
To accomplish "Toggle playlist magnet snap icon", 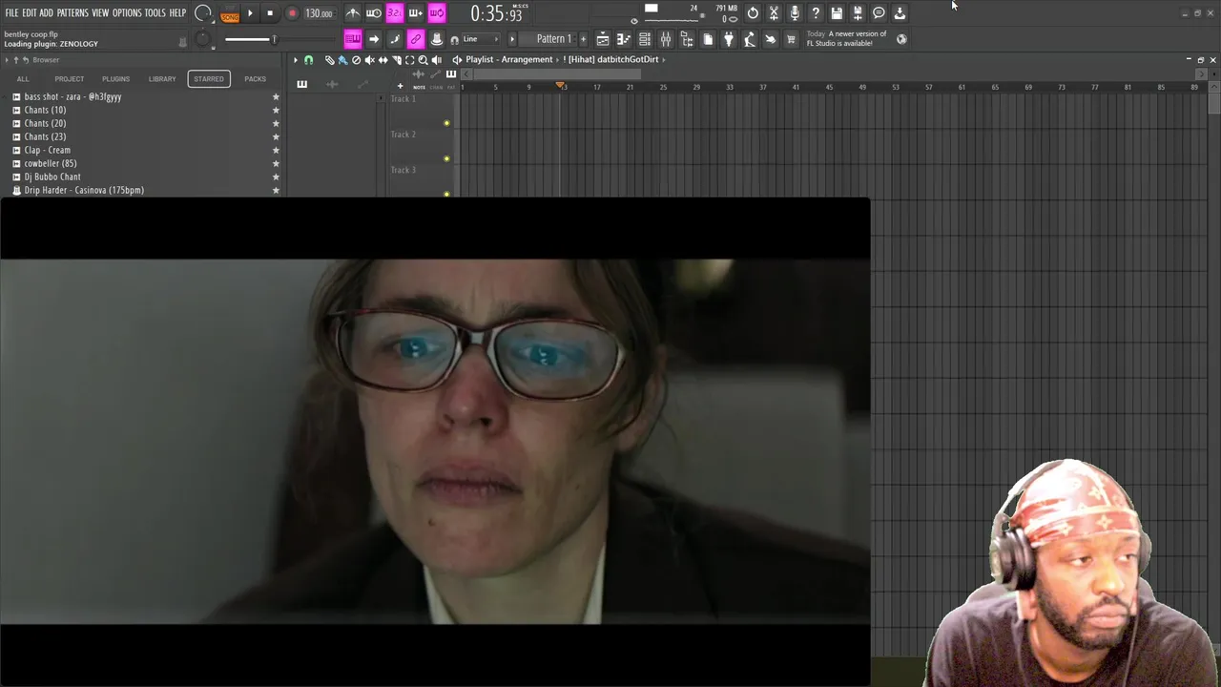I will [308, 60].
